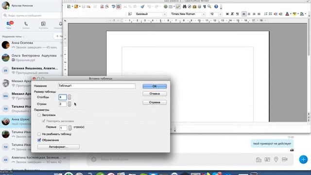
Task: Select Align Left paragraph icon
Action: pos(244,14)
